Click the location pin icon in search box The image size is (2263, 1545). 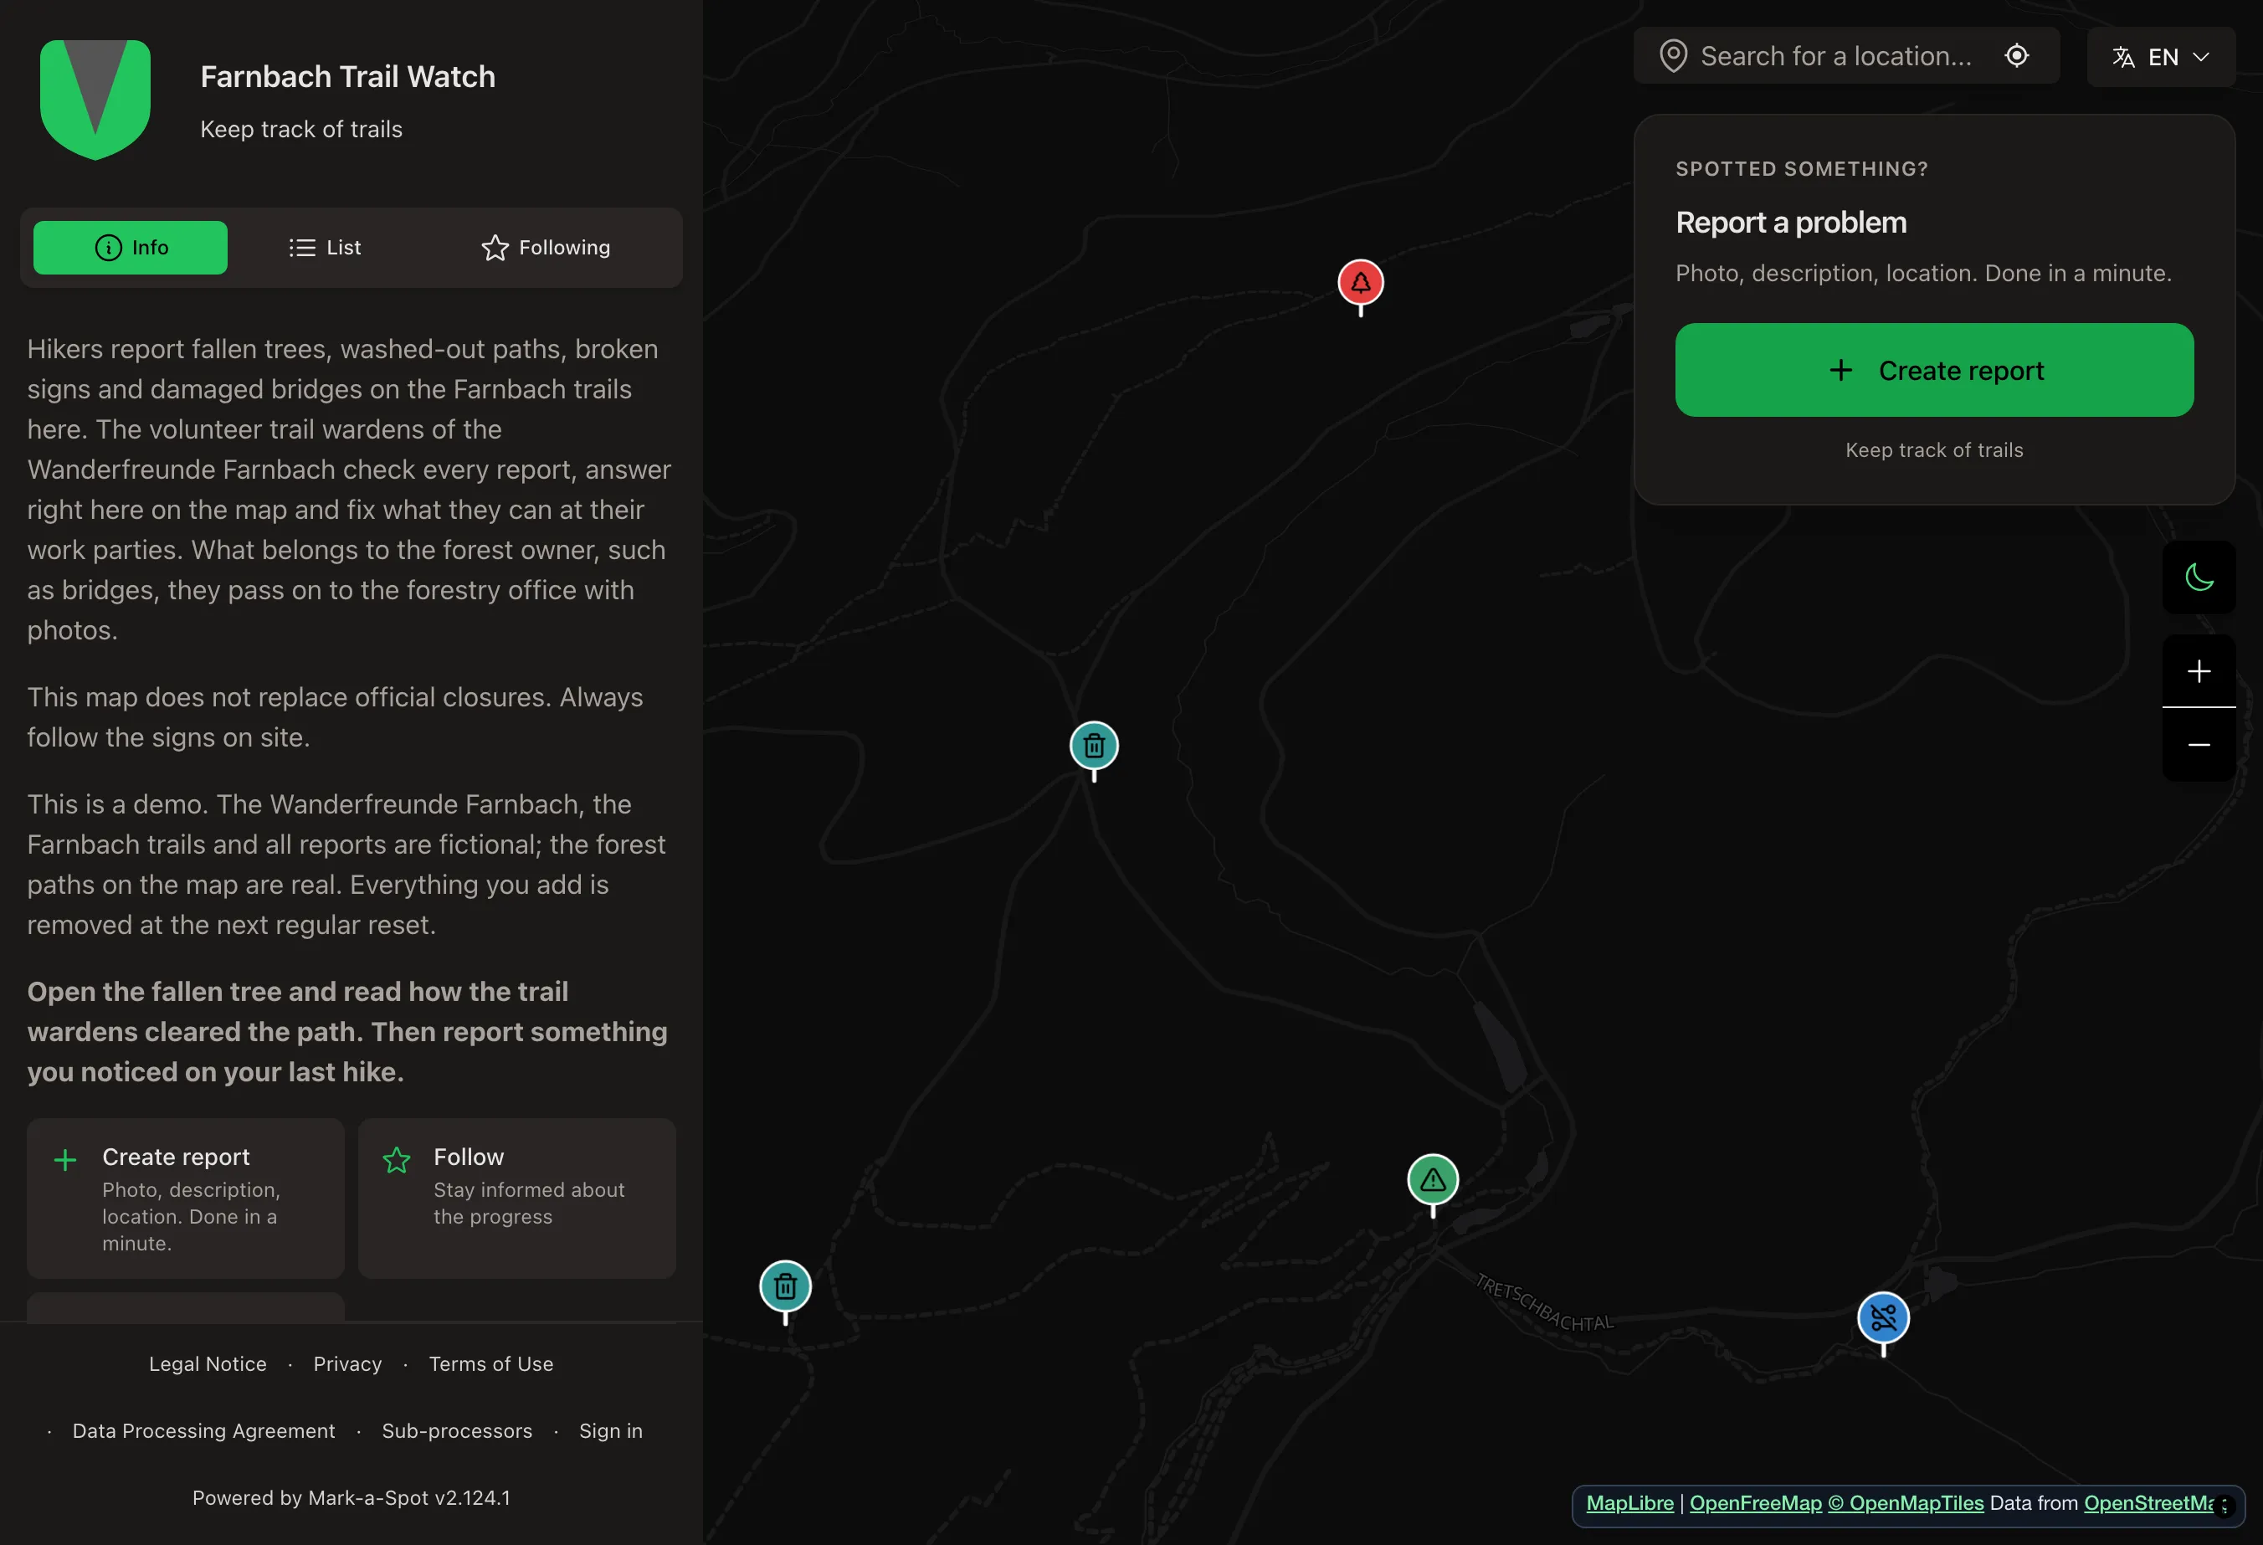pos(1673,56)
